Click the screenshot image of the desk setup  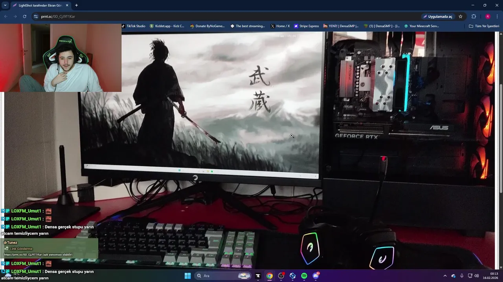tap(250, 150)
